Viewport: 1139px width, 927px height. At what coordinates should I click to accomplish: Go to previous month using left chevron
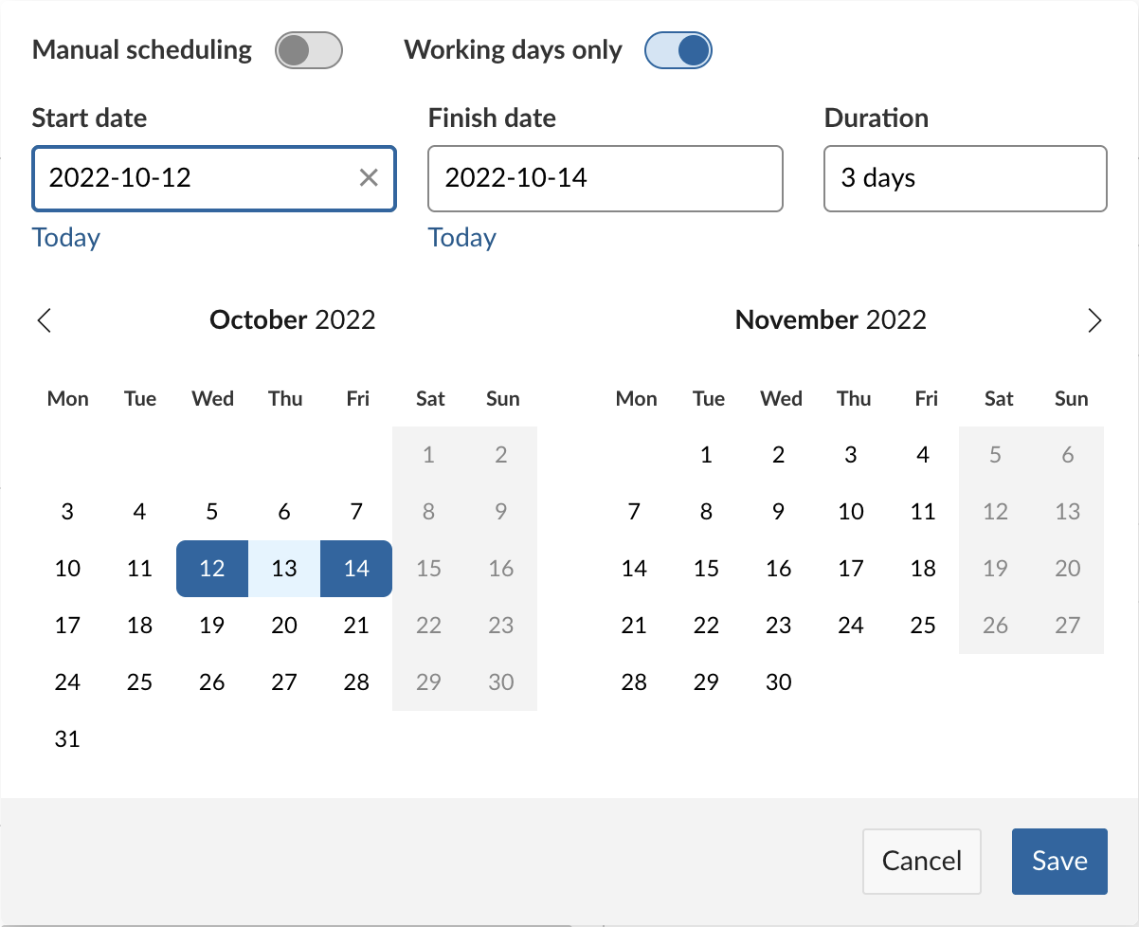click(45, 320)
